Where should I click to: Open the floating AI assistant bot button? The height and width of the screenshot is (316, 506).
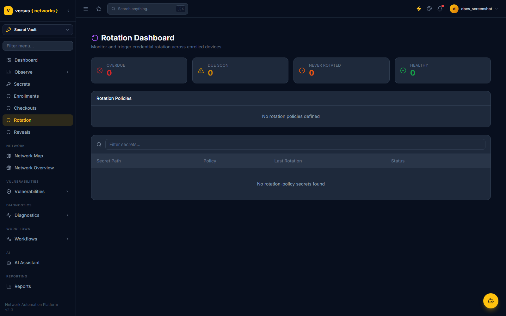pos(491,301)
